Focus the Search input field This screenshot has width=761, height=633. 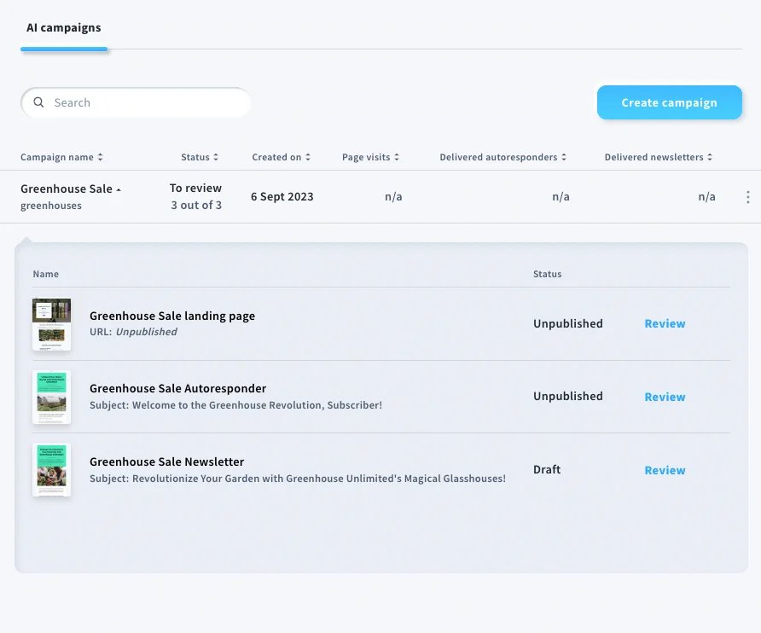pyautogui.click(x=136, y=102)
